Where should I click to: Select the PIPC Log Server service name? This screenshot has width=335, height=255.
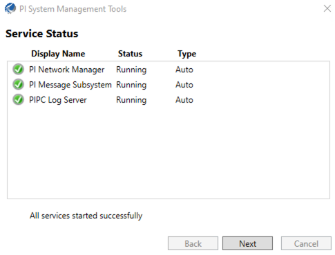click(58, 100)
